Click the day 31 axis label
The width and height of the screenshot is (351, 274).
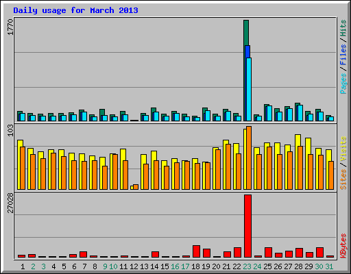pos(329,266)
